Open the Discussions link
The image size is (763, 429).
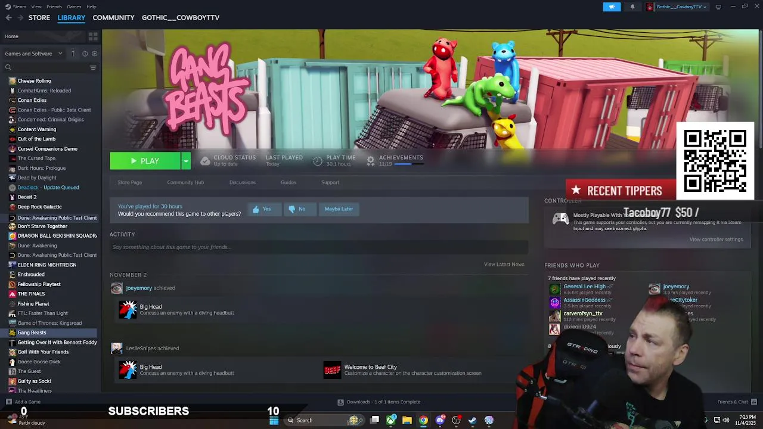[x=242, y=182]
